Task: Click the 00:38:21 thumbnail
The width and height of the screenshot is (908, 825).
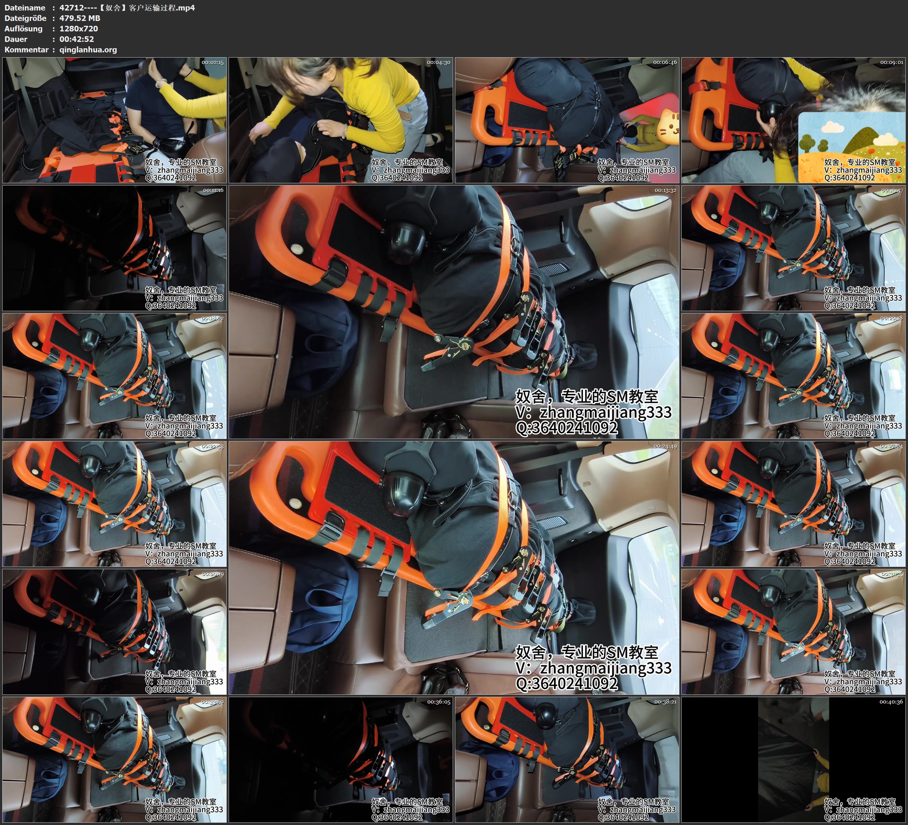Action: (567, 759)
